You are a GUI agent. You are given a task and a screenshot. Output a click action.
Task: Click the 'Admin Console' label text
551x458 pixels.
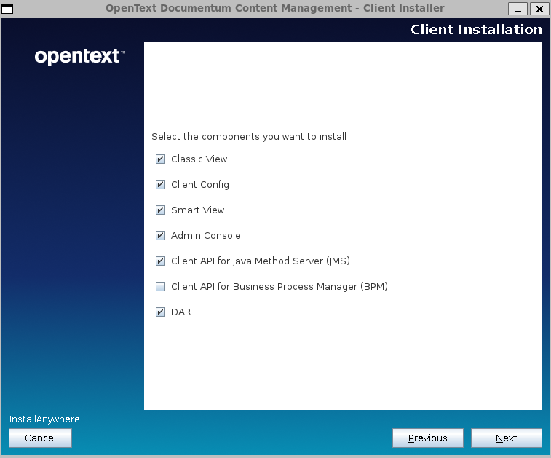coord(205,236)
